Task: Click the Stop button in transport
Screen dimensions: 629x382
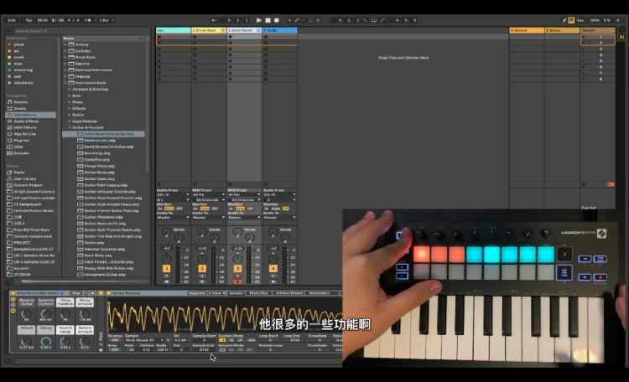Action: 268,19
